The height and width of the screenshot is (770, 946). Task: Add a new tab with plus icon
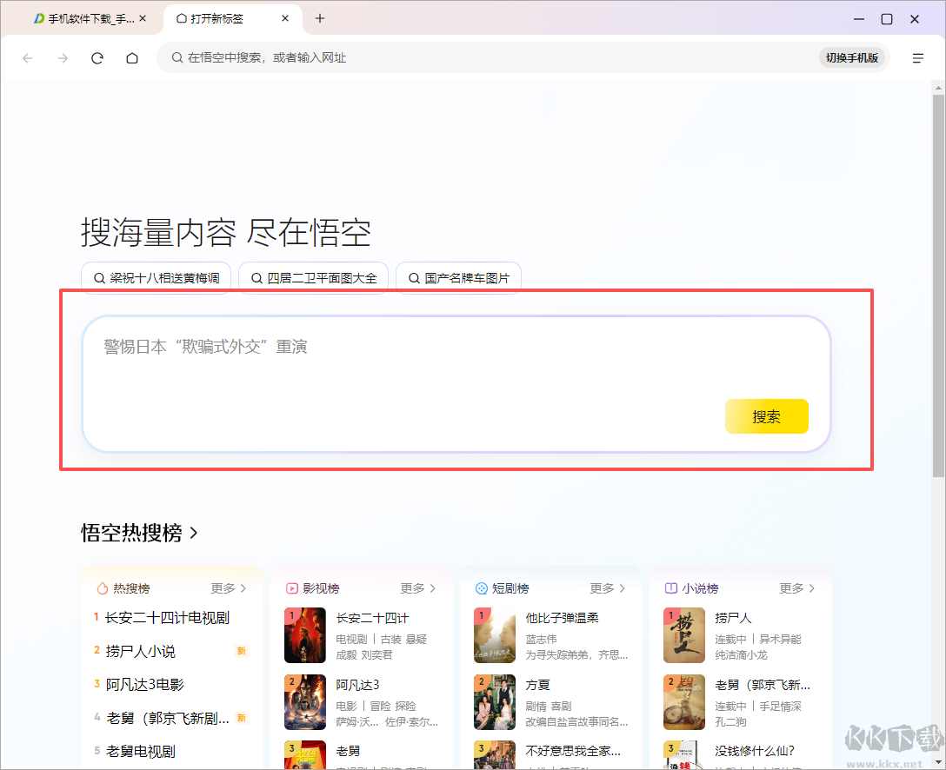[320, 19]
